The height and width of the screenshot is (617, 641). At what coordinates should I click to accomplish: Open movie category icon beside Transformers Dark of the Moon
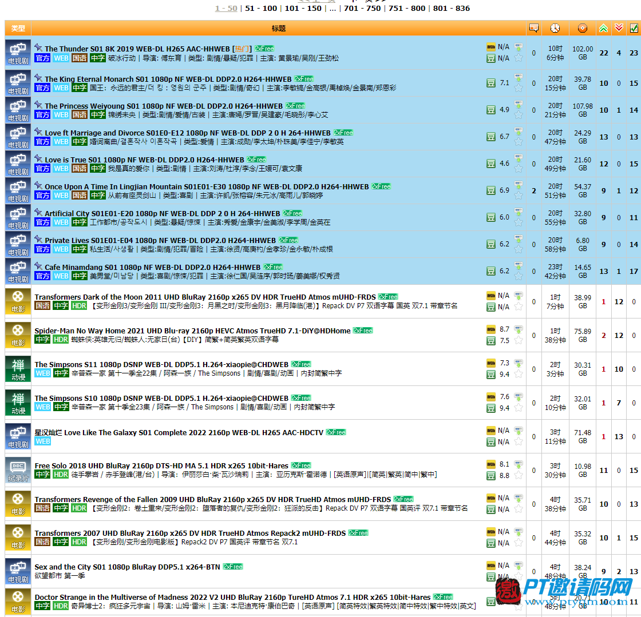coord(18,301)
